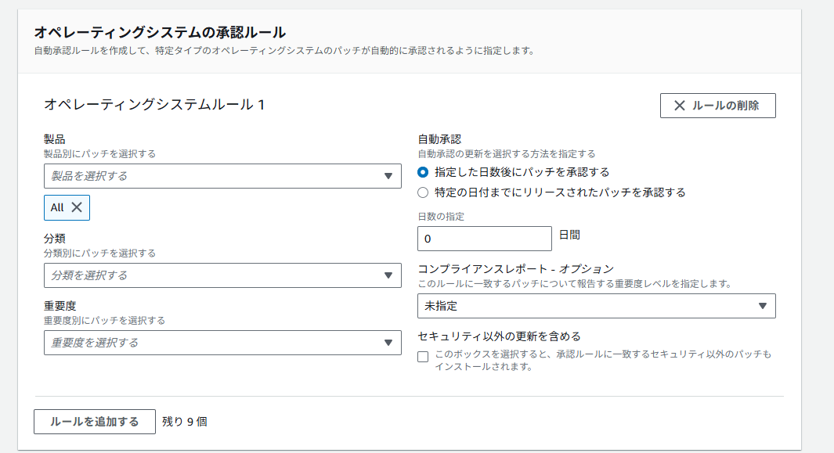Remove the All product tag via X icon

click(77, 207)
